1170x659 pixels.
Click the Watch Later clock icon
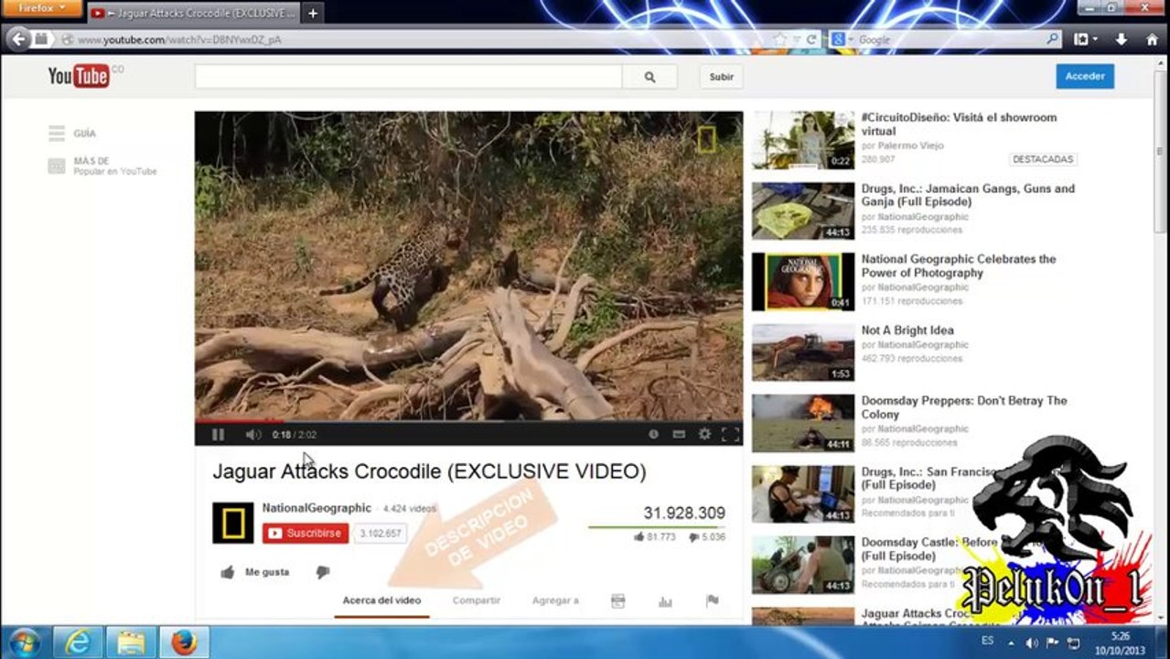tap(653, 434)
